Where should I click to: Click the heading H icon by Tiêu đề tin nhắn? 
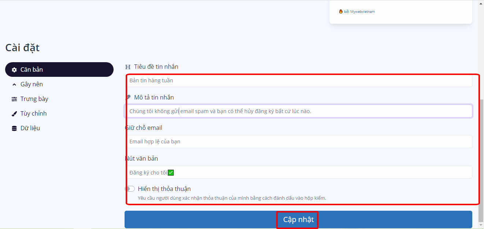[128, 67]
